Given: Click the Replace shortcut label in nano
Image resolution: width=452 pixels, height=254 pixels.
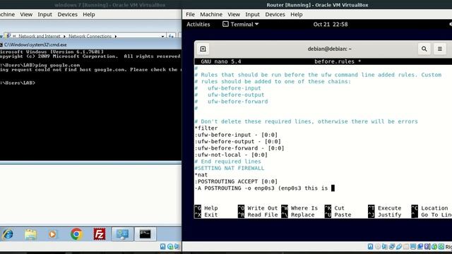Looking at the screenshot, I should pyautogui.click(x=303, y=214).
